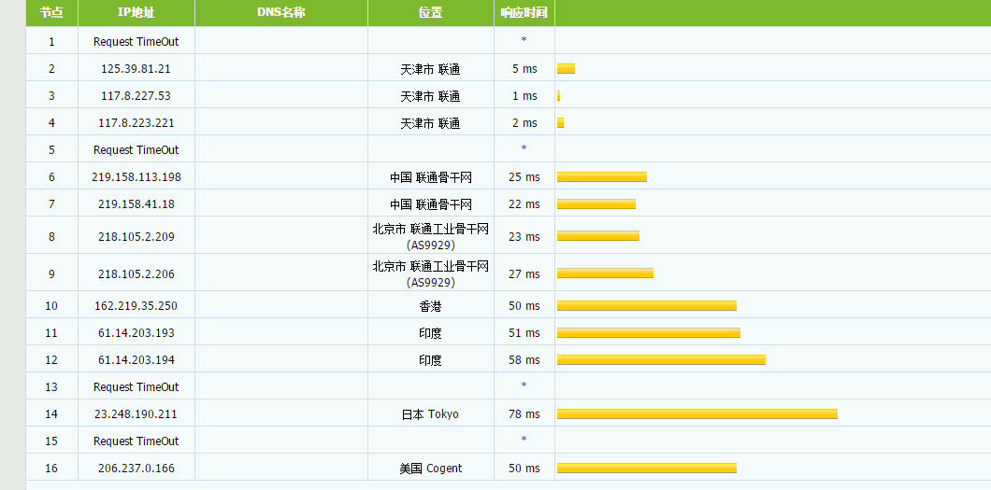Screen dimensions: 991x490
Task: Click 印度 location in node 12 row
Action: (x=430, y=360)
